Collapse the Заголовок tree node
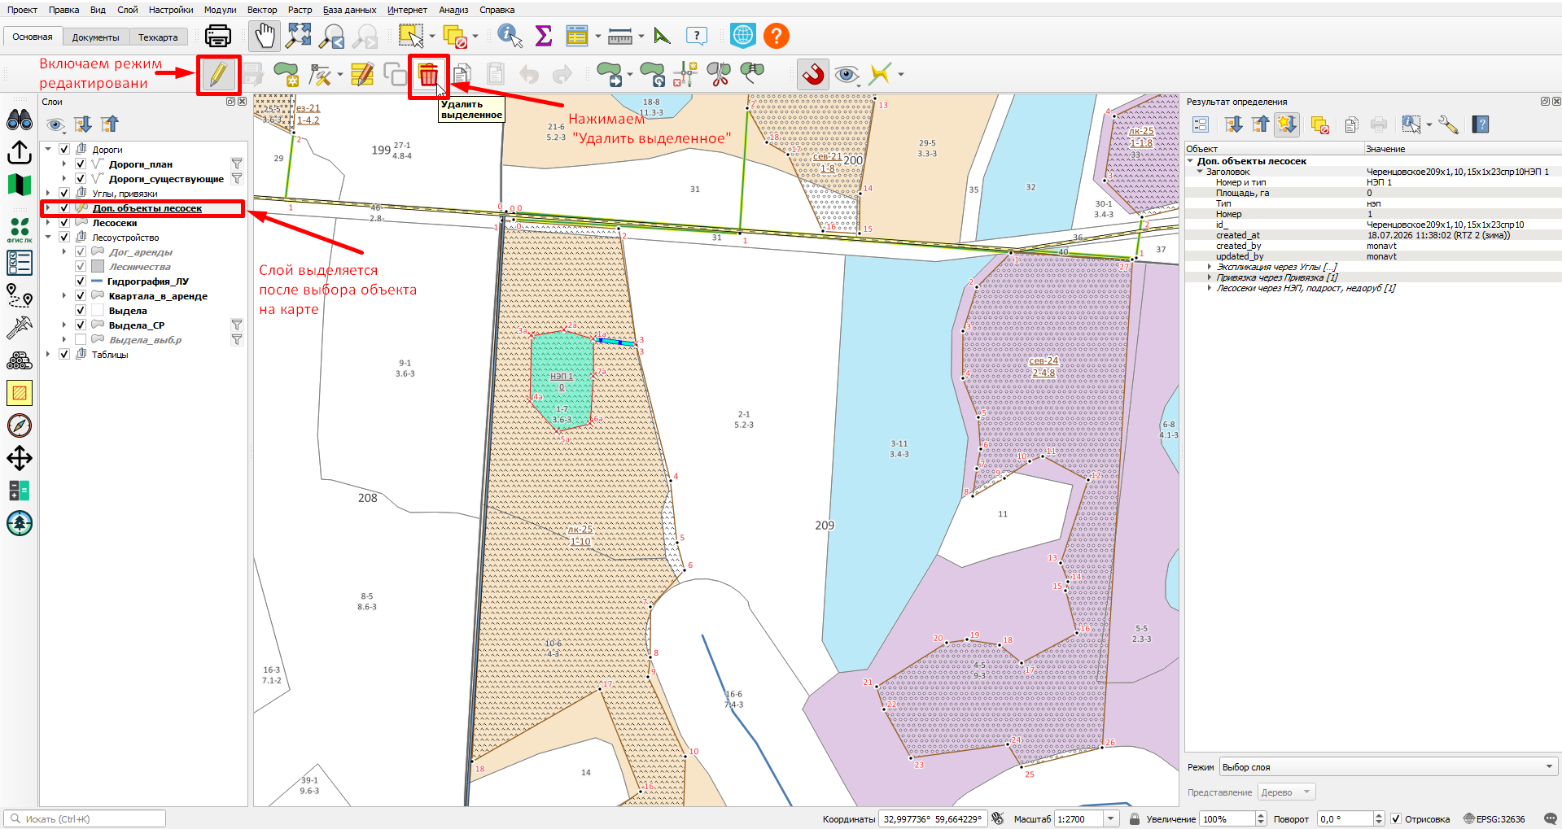Screen dimensions: 1562x829 click(1200, 172)
